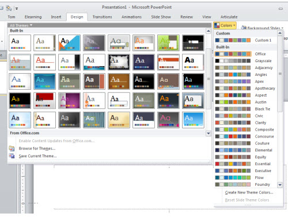Open the Insert ribbon tab
The image size is (288, 217).
click(x=56, y=17)
